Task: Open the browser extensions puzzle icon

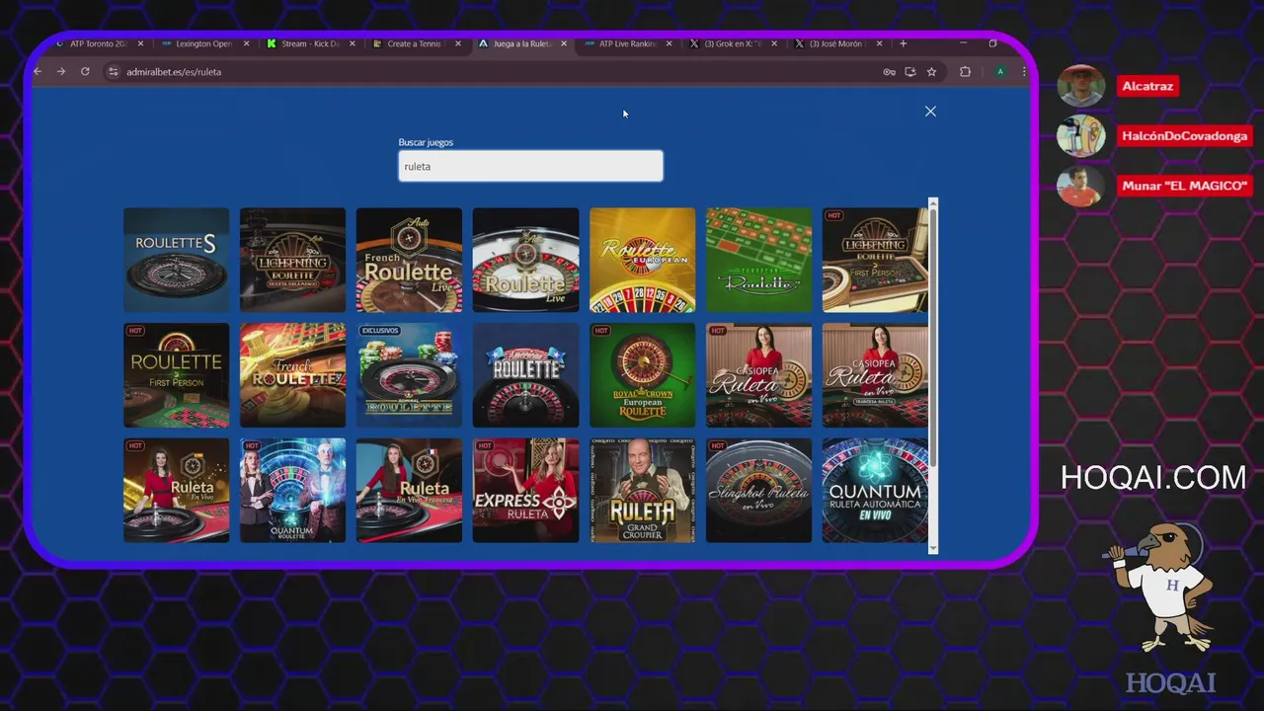Action: [x=966, y=72]
